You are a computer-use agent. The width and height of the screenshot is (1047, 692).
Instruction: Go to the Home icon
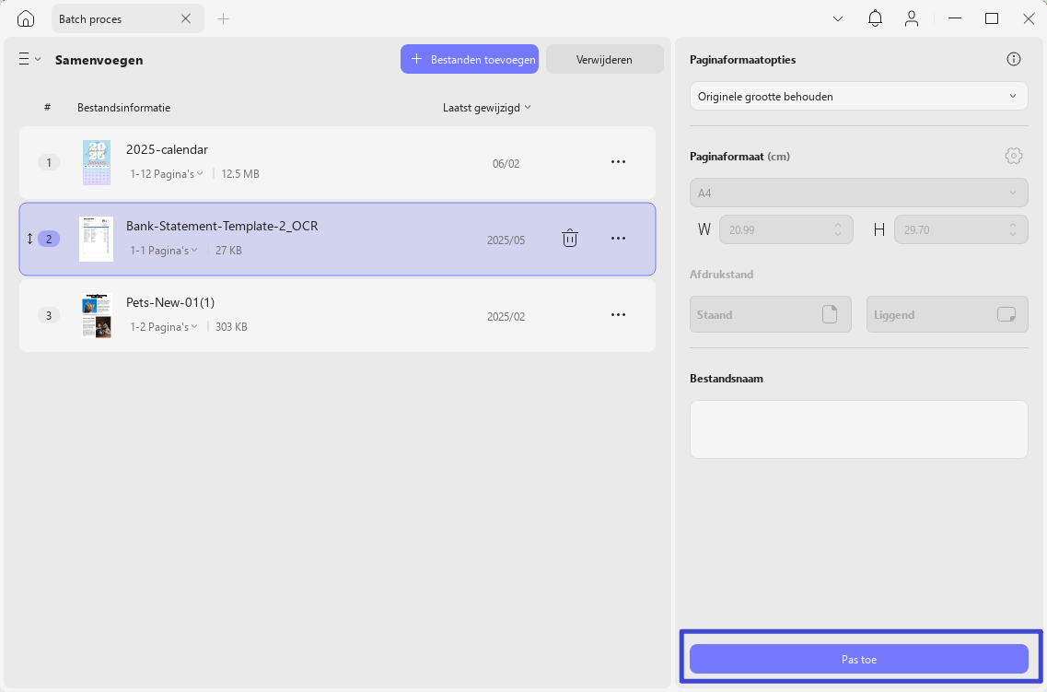click(26, 18)
